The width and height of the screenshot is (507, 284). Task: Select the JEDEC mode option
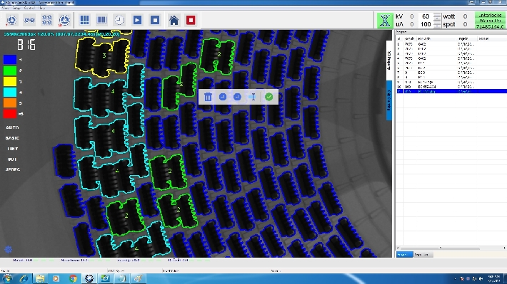tap(13, 169)
